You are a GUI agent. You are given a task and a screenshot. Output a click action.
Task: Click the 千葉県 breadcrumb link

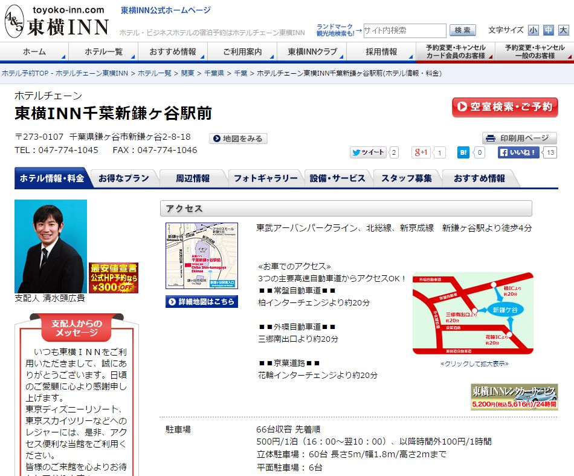(x=213, y=73)
